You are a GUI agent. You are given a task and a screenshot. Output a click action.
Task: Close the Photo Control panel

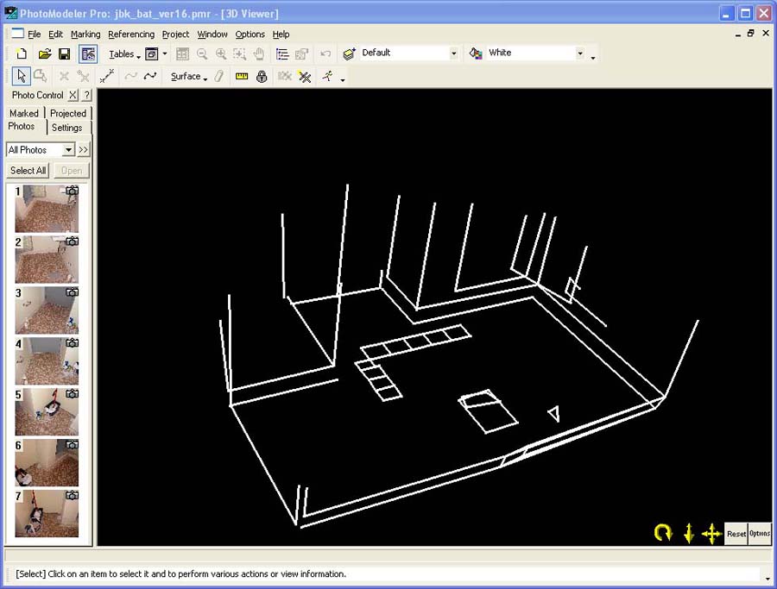[73, 95]
